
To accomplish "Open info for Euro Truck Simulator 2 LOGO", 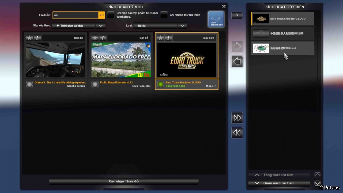I will (x=168, y=38).
